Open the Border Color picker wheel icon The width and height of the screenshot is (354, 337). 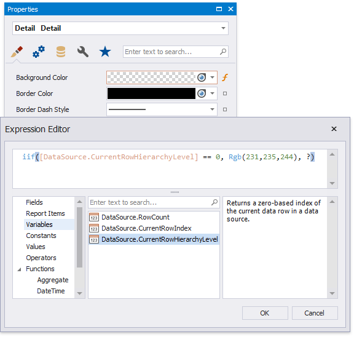[x=202, y=93]
